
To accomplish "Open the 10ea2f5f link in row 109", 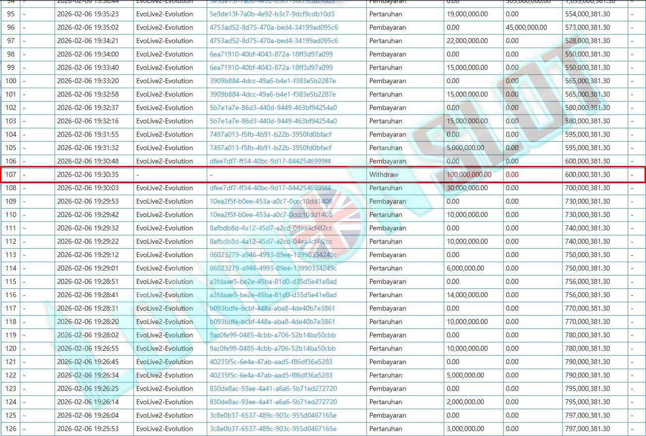I will point(271,202).
